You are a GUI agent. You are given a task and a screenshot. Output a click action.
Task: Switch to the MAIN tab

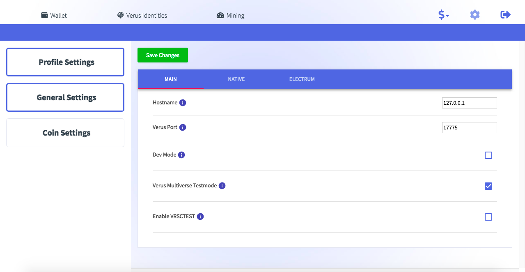click(x=171, y=79)
